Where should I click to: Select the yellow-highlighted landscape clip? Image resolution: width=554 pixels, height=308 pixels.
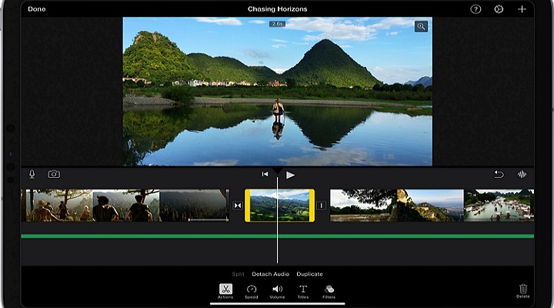click(279, 206)
